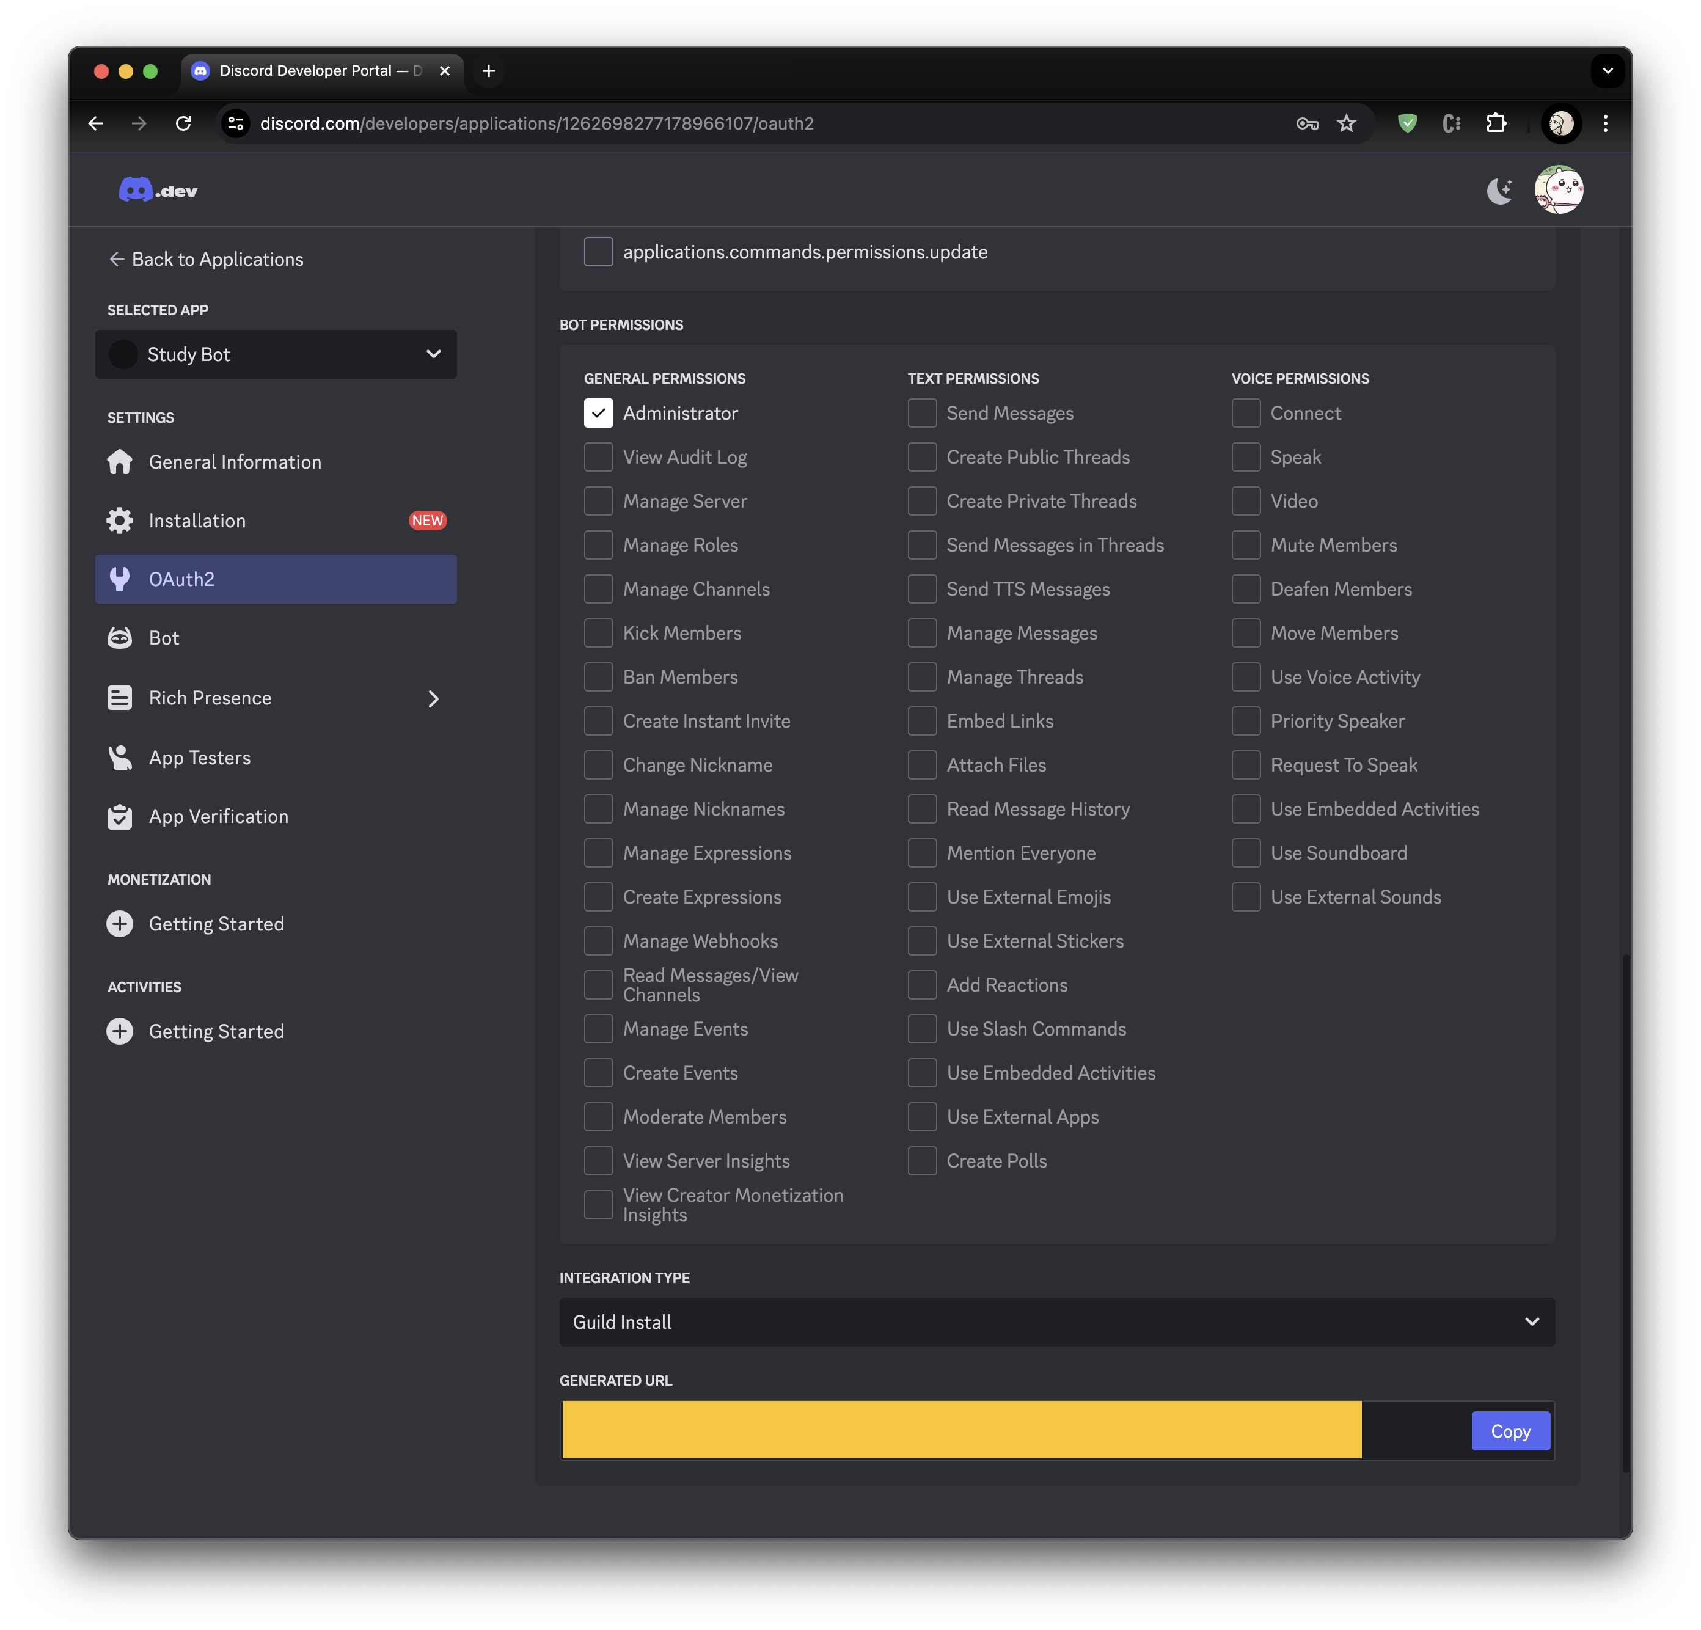Viewport: 1701px width, 1630px height.
Task: Click the Installation gear icon
Action: click(120, 521)
